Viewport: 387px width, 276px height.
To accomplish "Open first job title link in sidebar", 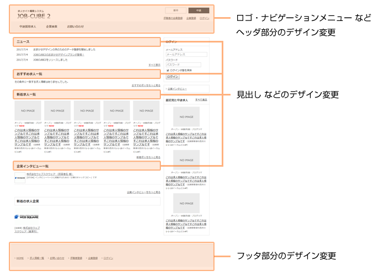I will coord(186,137).
